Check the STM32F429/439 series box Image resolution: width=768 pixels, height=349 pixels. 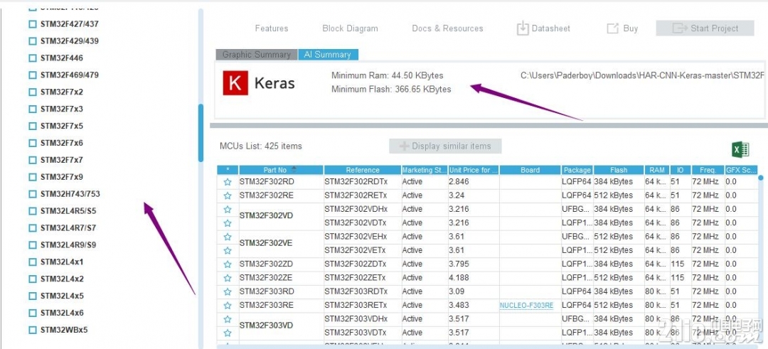(x=32, y=41)
